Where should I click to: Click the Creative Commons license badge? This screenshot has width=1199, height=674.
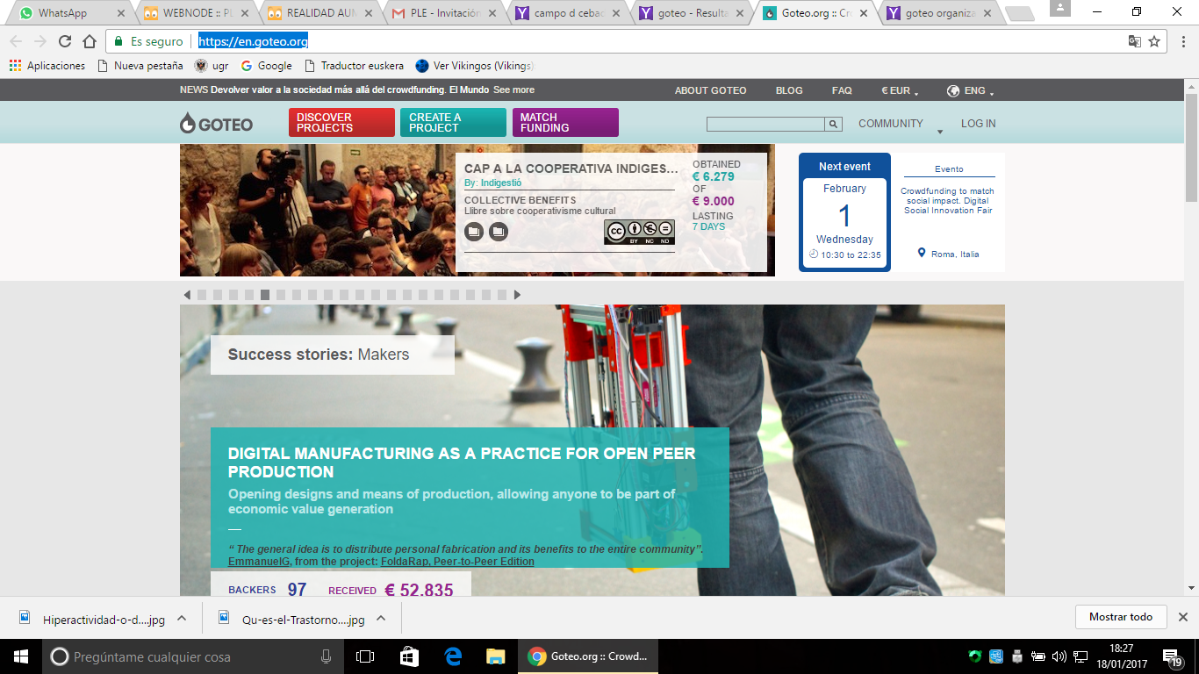click(x=639, y=232)
